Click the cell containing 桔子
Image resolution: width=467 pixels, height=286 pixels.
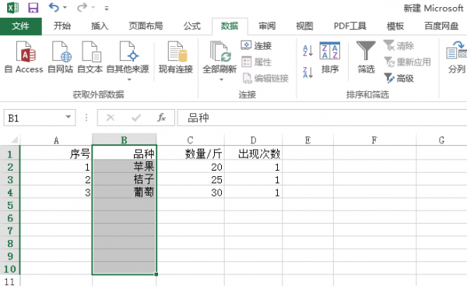click(125, 179)
